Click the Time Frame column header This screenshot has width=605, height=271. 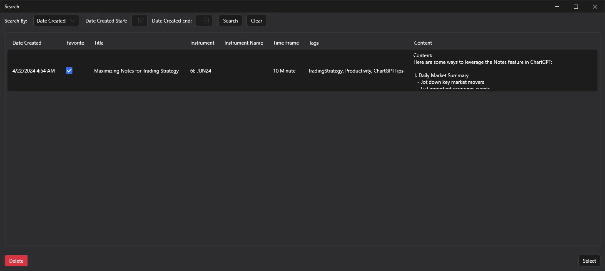(286, 43)
